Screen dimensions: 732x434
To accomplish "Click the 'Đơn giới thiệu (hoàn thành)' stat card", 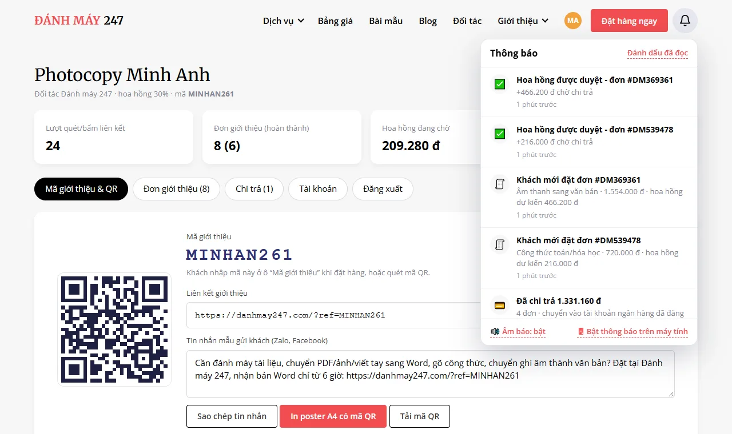I will click(x=282, y=137).
